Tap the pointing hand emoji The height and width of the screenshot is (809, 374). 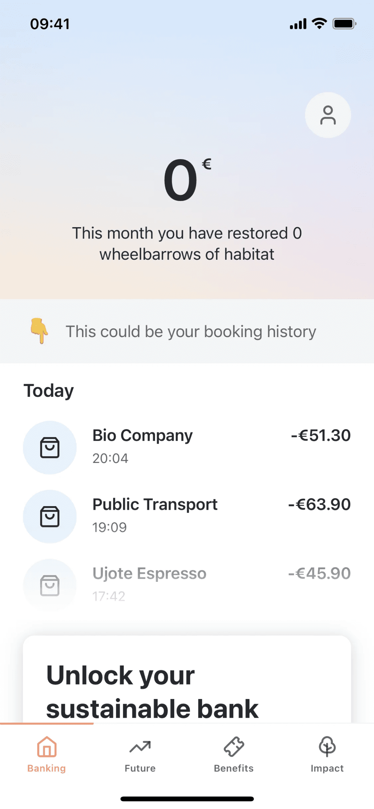(39, 331)
